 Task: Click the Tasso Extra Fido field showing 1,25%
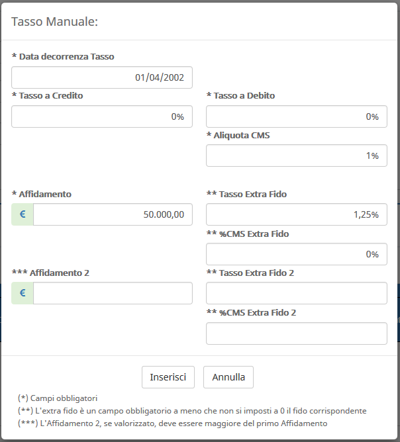click(x=297, y=214)
